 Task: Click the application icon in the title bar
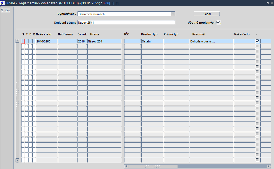(x=2, y=3)
